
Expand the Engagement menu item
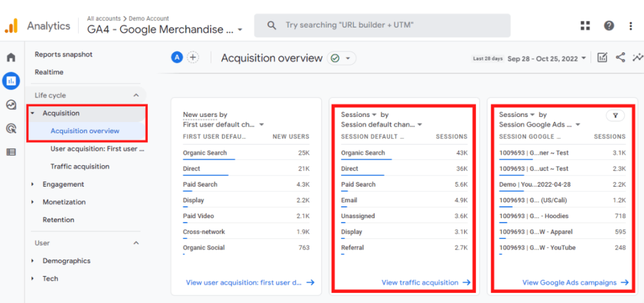click(63, 184)
